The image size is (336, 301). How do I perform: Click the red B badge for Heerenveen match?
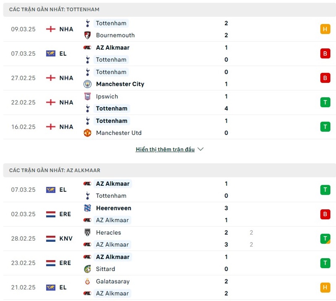click(325, 214)
